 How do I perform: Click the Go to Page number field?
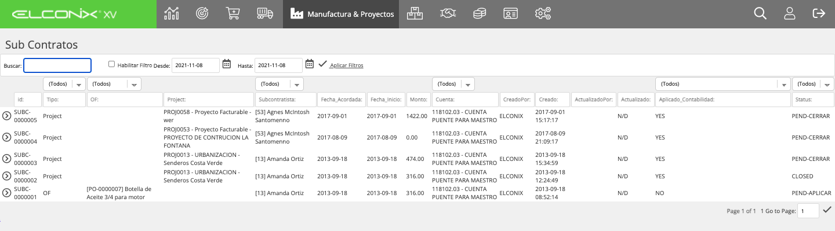808,211
